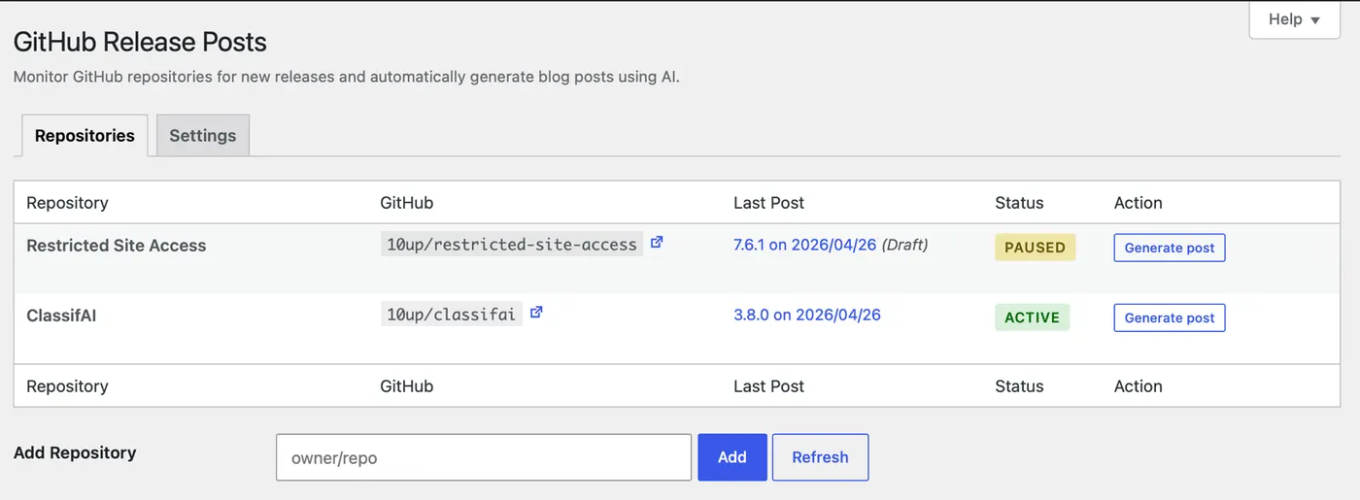The image size is (1360, 500).
Task: Click the Last Post column header at table top
Action: pyautogui.click(x=769, y=203)
